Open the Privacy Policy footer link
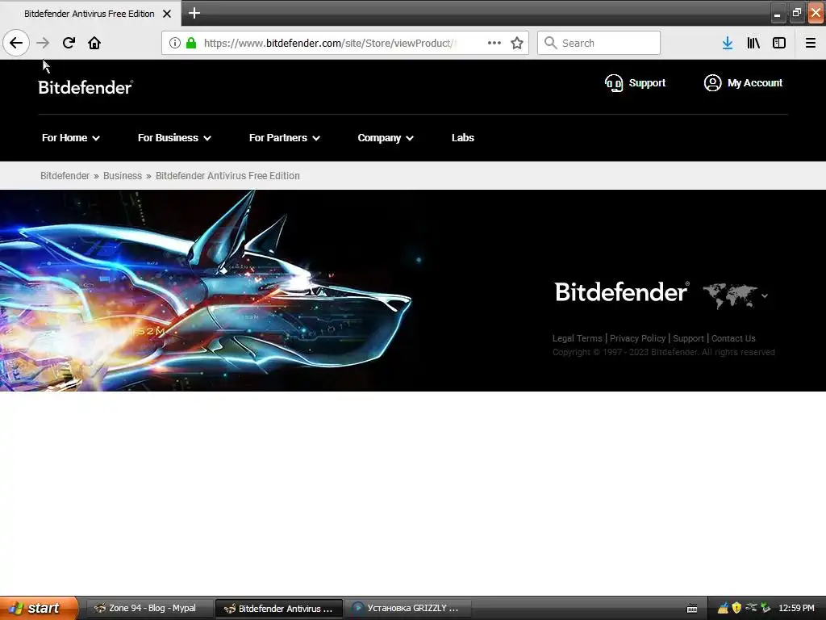826x620 pixels. tap(637, 338)
